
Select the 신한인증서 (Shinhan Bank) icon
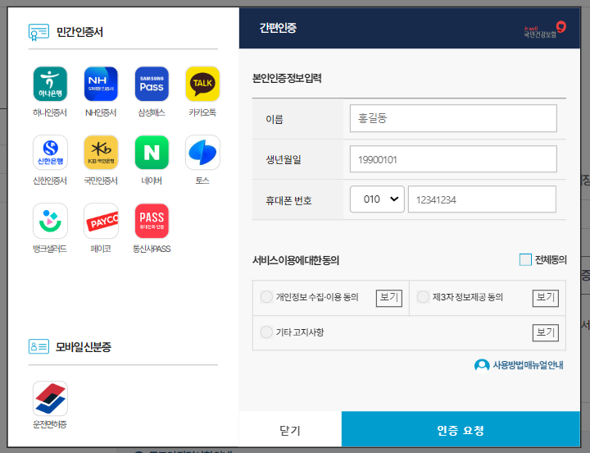[50, 153]
